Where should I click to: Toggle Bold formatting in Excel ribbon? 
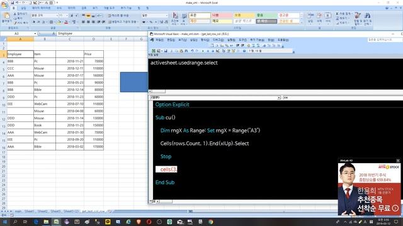click(x=33, y=23)
